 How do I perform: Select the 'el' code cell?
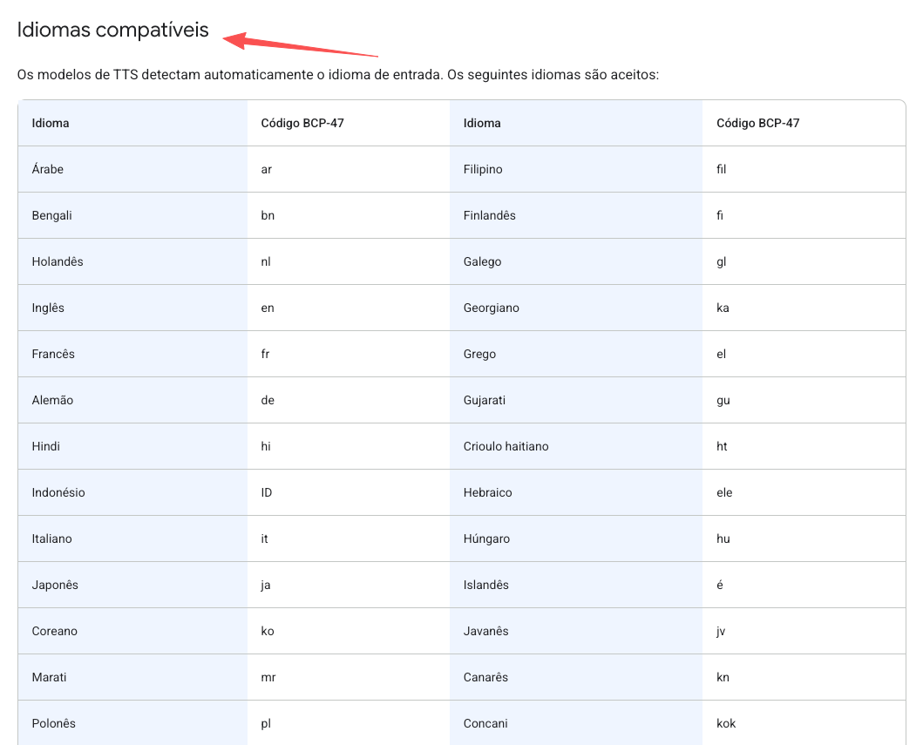pyautogui.click(x=804, y=355)
